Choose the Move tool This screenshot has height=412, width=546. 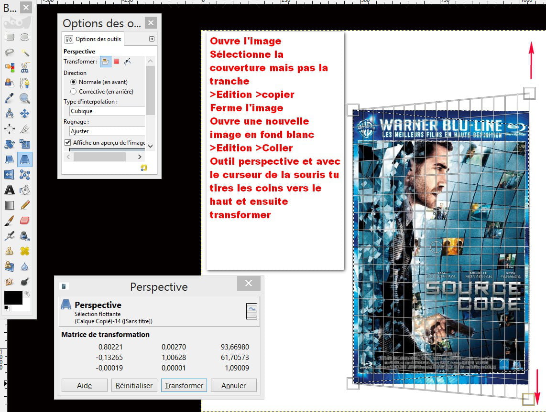(25, 114)
